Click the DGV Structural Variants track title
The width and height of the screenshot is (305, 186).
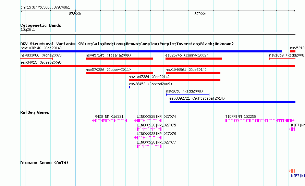click(x=127, y=44)
